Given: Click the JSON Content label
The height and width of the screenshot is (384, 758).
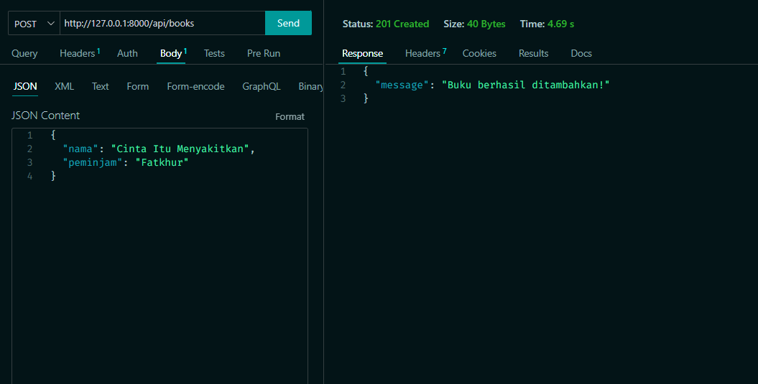Looking at the screenshot, I should (45, 116).
